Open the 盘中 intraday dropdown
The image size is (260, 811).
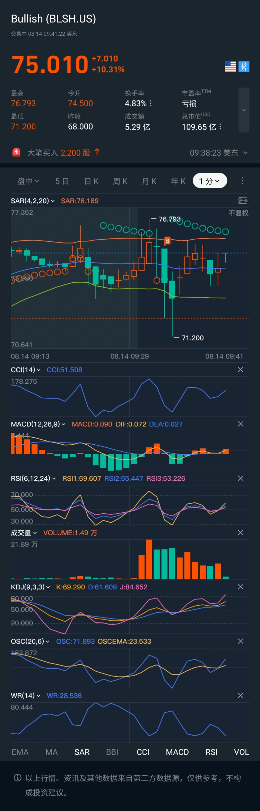point(28,181)
